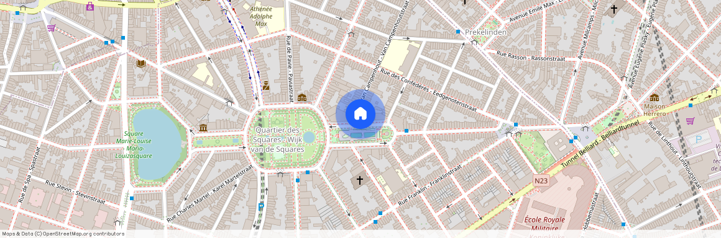Image resolution: width=721 pixels, height=238 pixels.
Task: Select the Rue Rasson - Rassonstraat label
Action: click(x=531, y=56)
